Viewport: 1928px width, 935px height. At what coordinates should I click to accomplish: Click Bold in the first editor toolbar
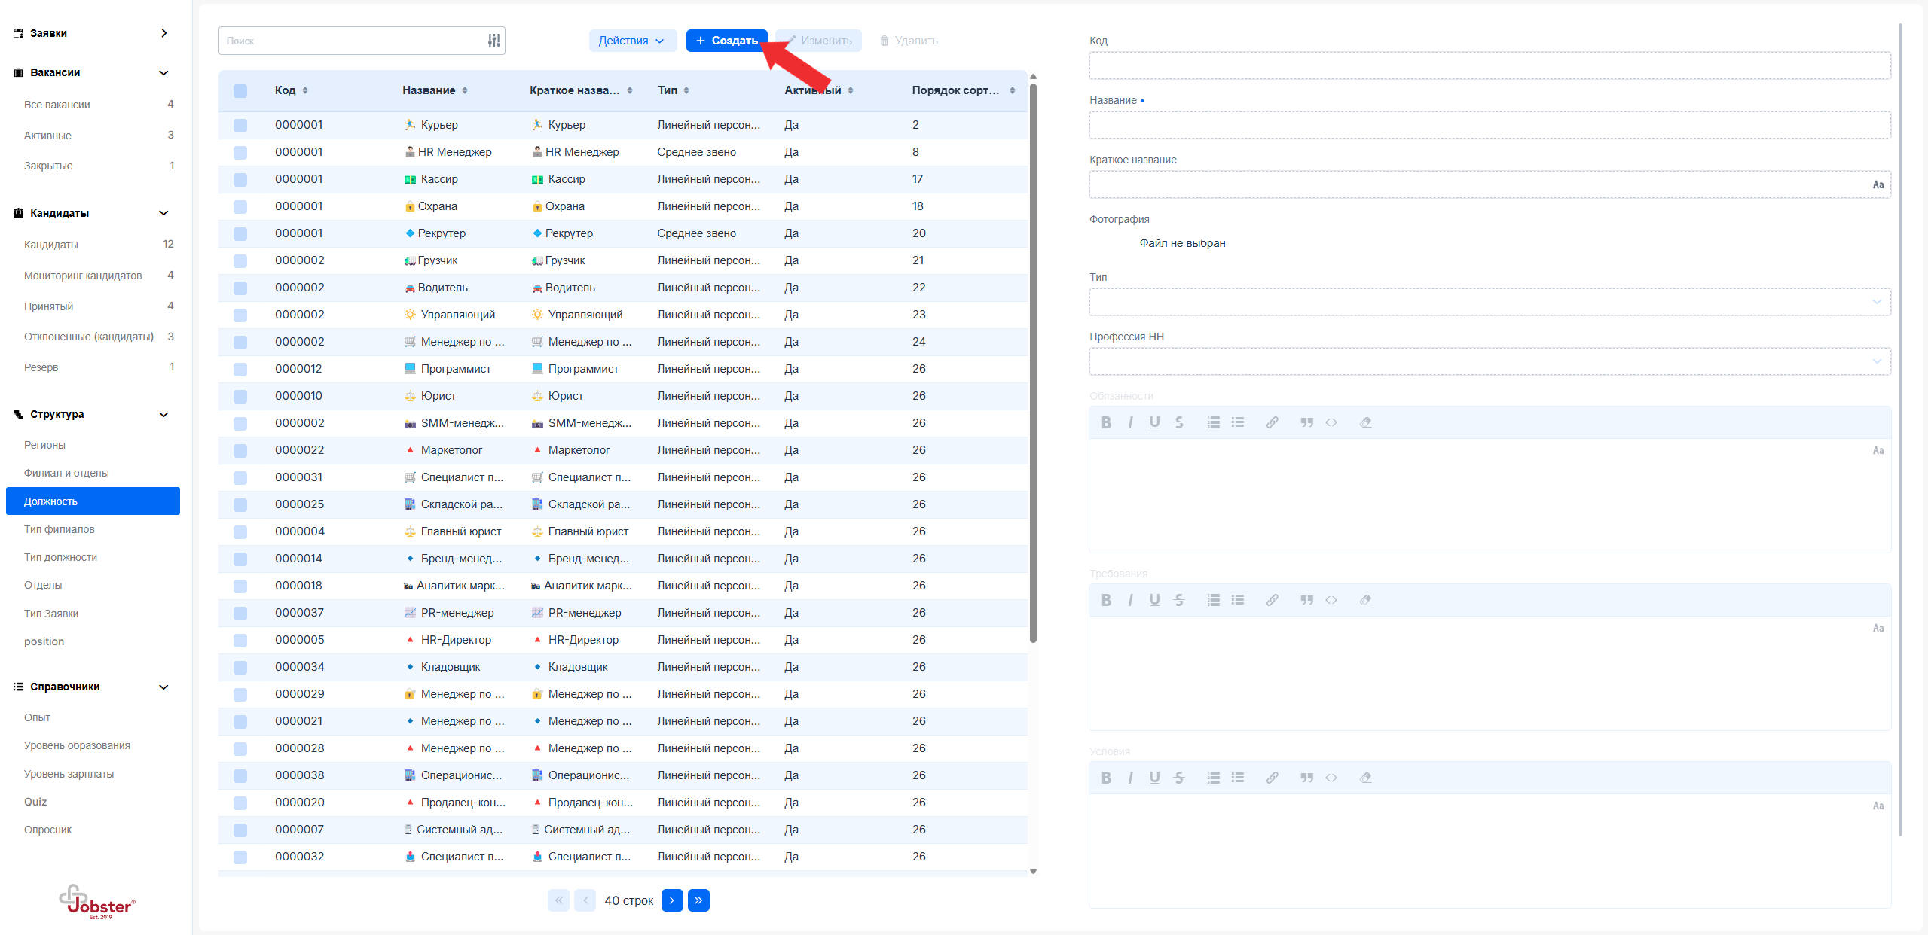pos(1105,422)
